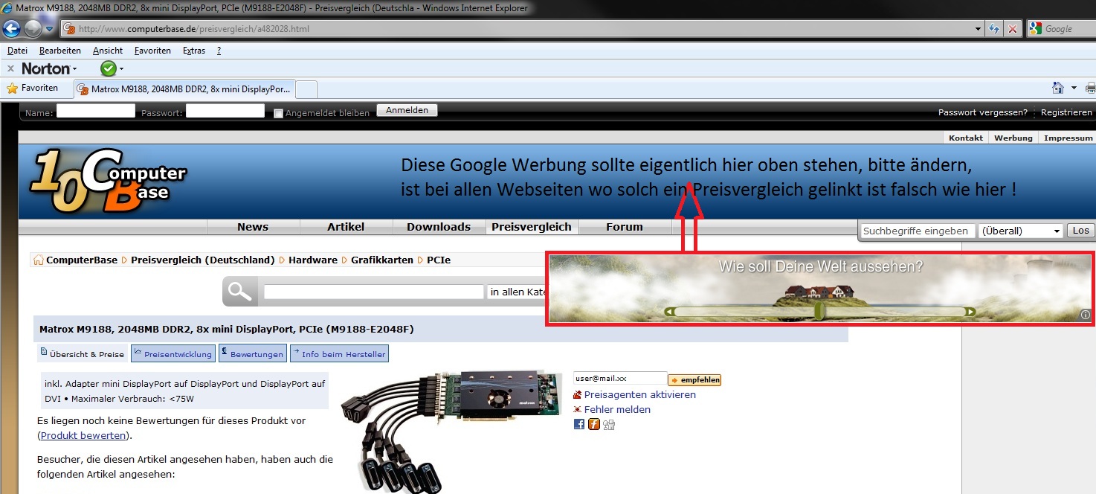Open the Bewertungen tab
The width and height of the screenshot is (1096, 494).
point(253,353)
